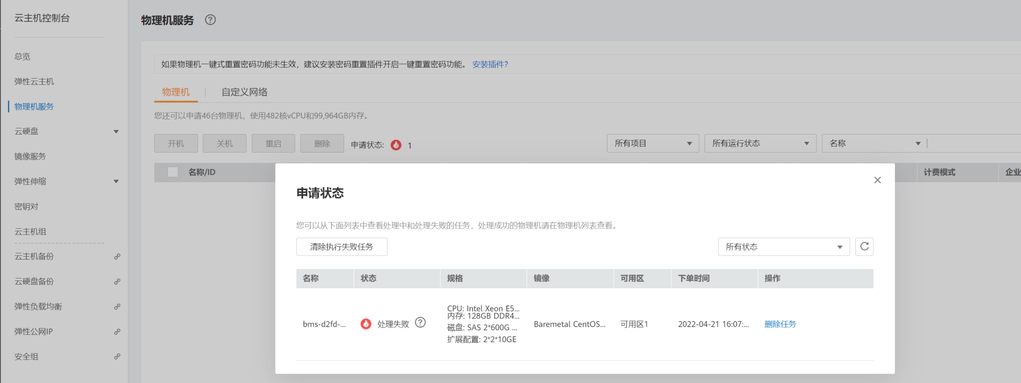Go to 总览 in sidebar

click(x=22, y=56)
